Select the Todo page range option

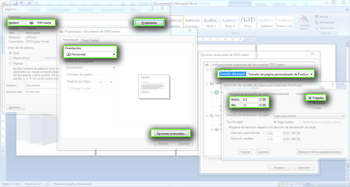10,53
